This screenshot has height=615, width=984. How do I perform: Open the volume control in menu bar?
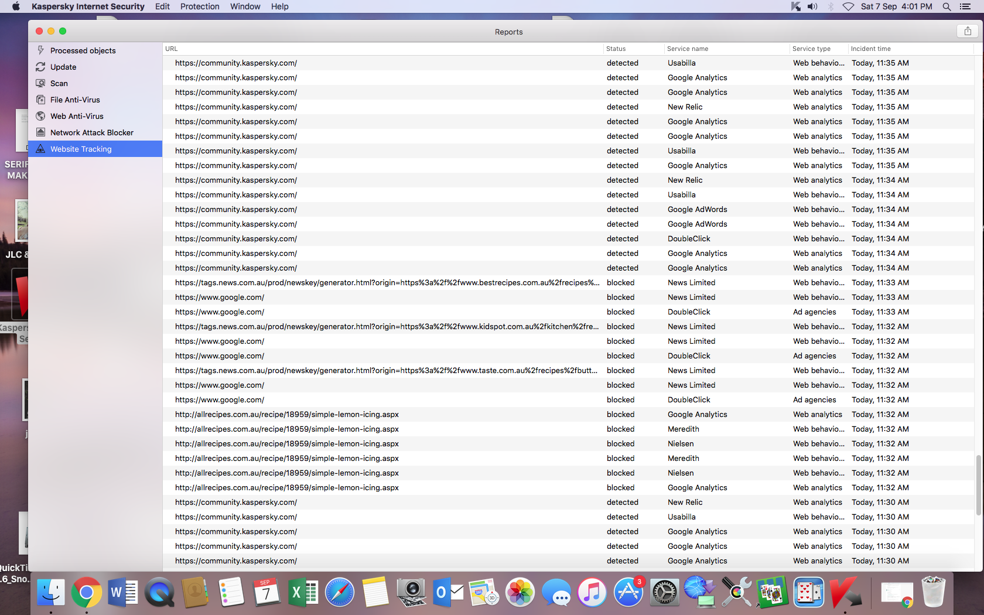tap(812, 6)
